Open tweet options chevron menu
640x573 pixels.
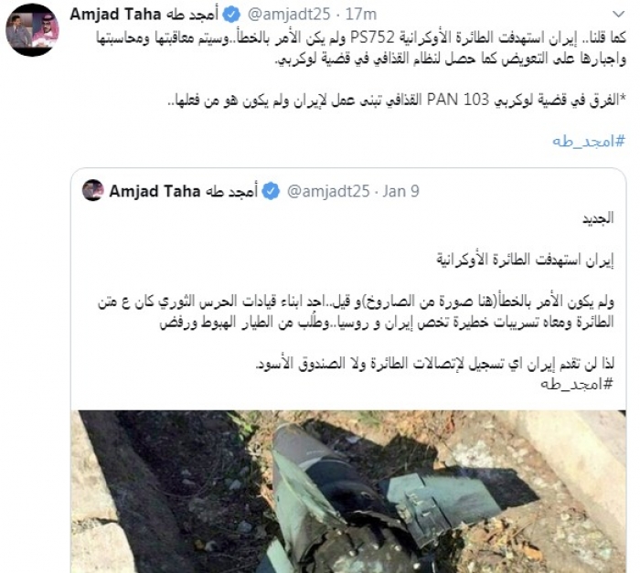(619, 15)
